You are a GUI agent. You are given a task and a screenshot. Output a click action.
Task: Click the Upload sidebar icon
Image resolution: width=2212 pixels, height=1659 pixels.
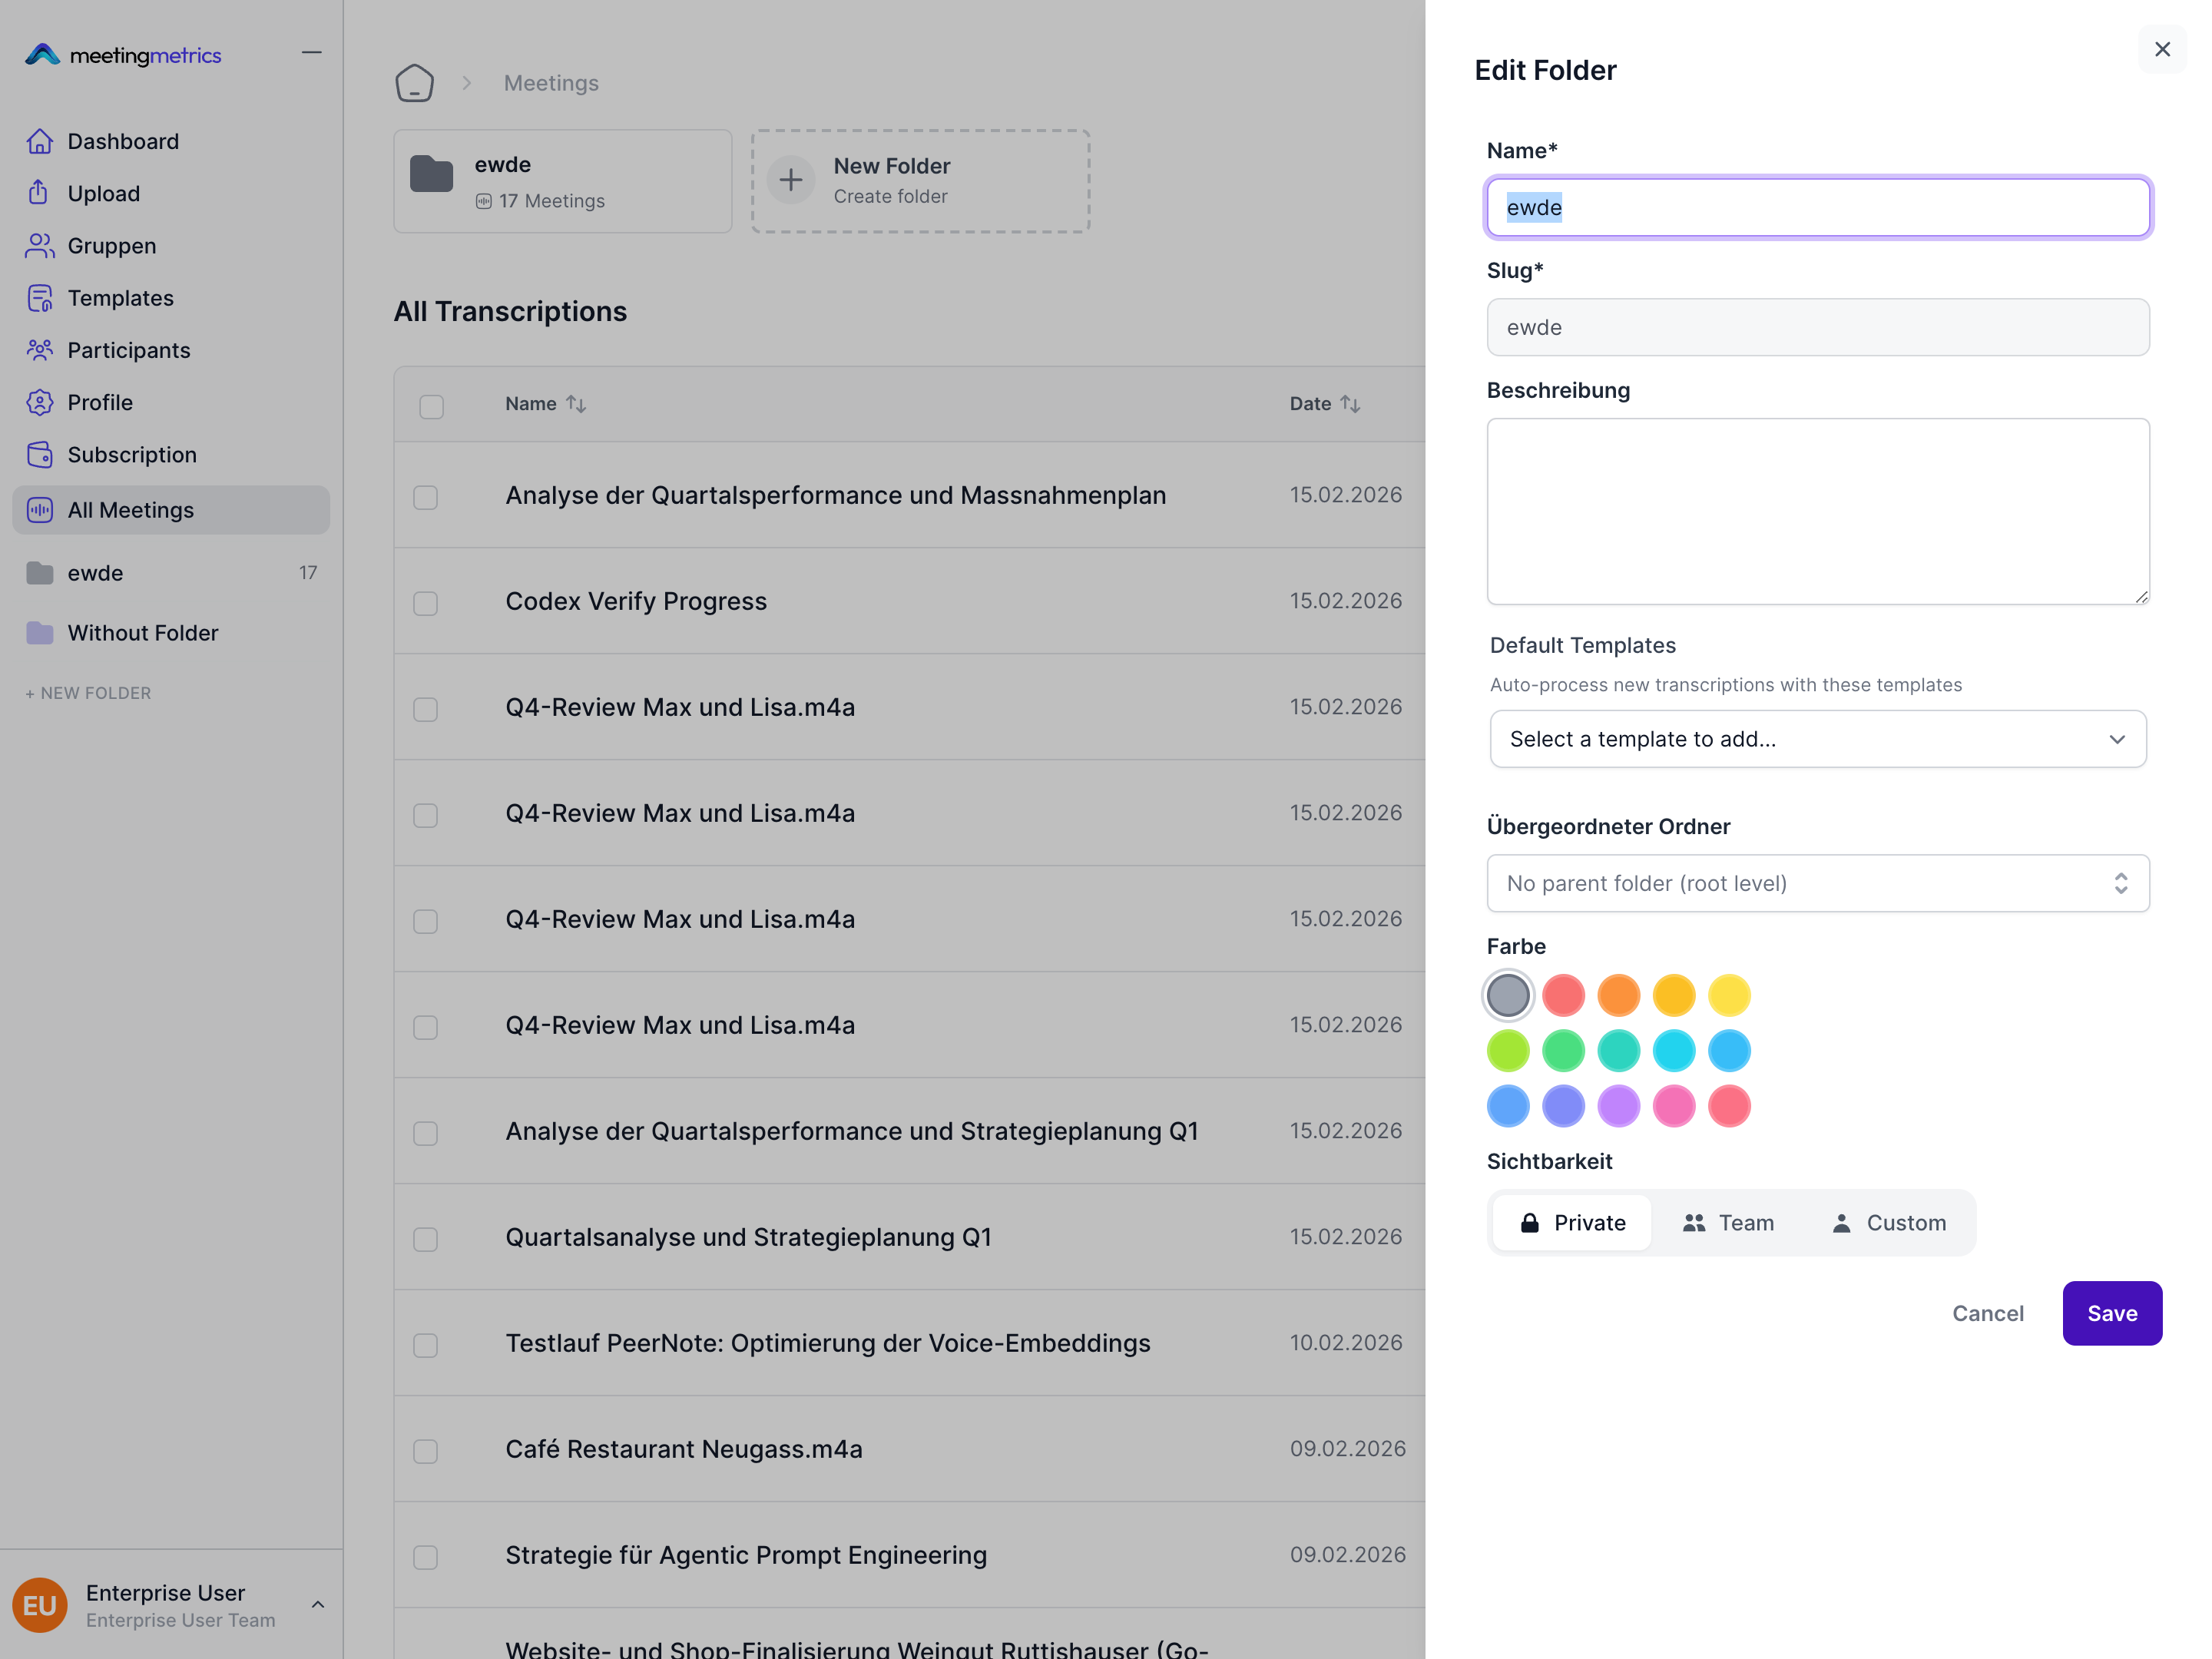tap(39, 193)
